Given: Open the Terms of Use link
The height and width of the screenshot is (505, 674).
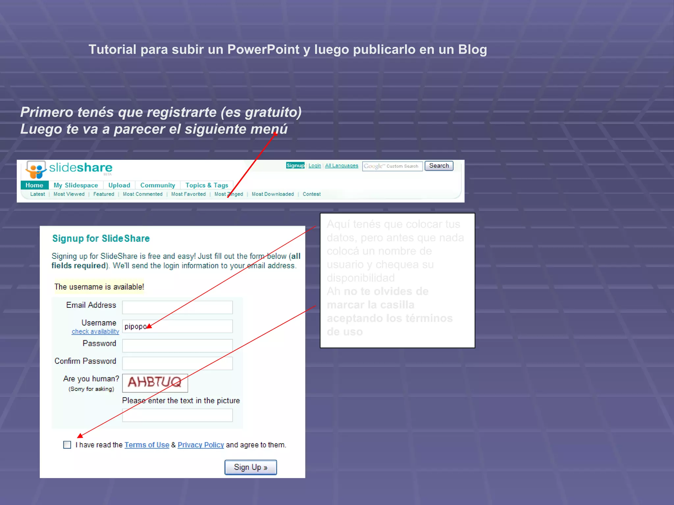Looking at the screenshot, I should (x=147, y=445).
